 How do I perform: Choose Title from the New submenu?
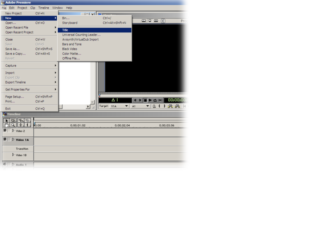point(65,30)
